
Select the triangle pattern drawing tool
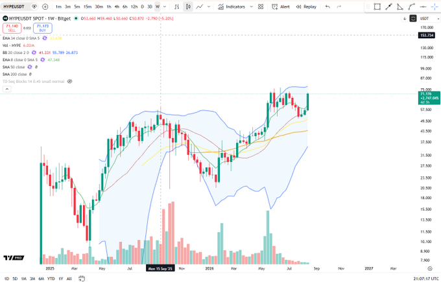coord(400,6)
